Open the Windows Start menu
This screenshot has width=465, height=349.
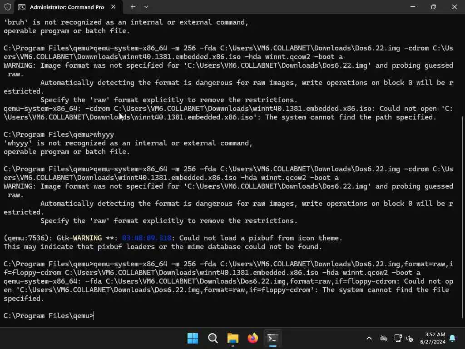pos(193,338)
